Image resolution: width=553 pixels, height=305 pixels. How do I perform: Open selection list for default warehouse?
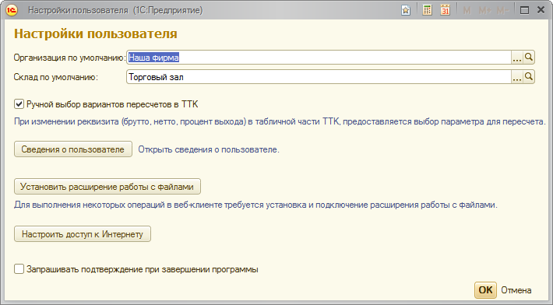point(517,76)
